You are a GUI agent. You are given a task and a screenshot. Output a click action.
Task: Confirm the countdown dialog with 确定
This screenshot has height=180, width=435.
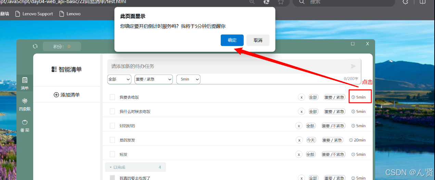(232, 40)
